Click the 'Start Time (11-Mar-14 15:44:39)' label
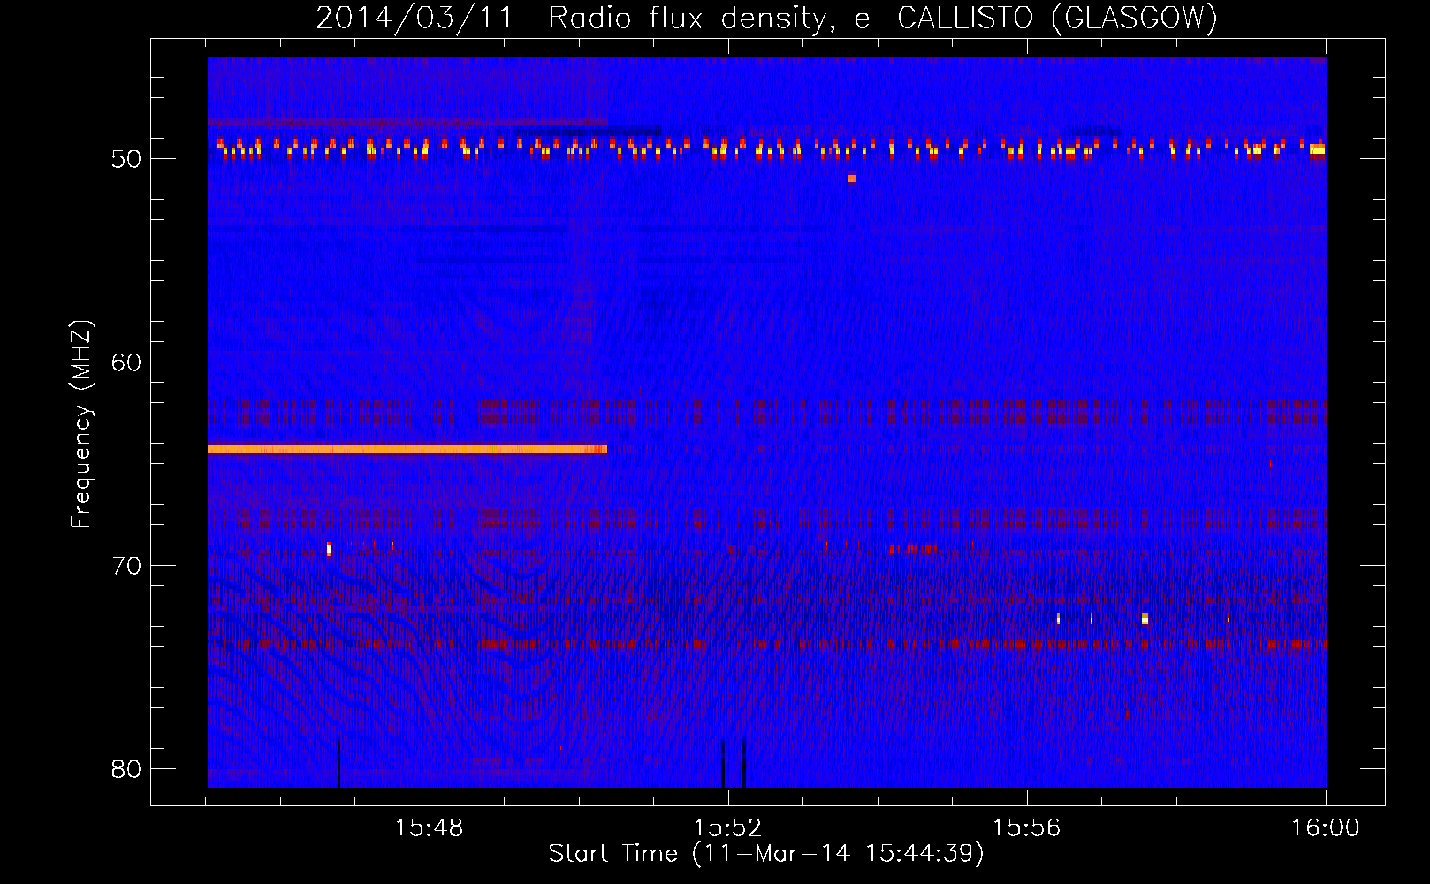 [x=766, y=853]
